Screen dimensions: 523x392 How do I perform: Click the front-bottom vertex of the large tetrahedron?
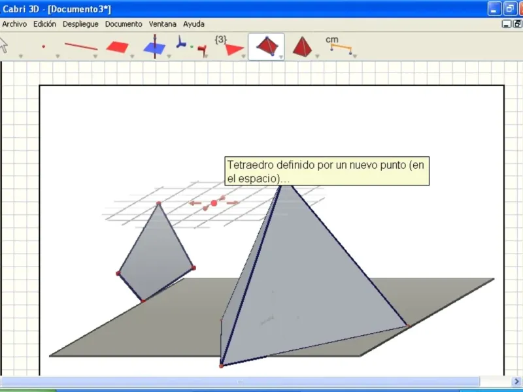point(221,366)
